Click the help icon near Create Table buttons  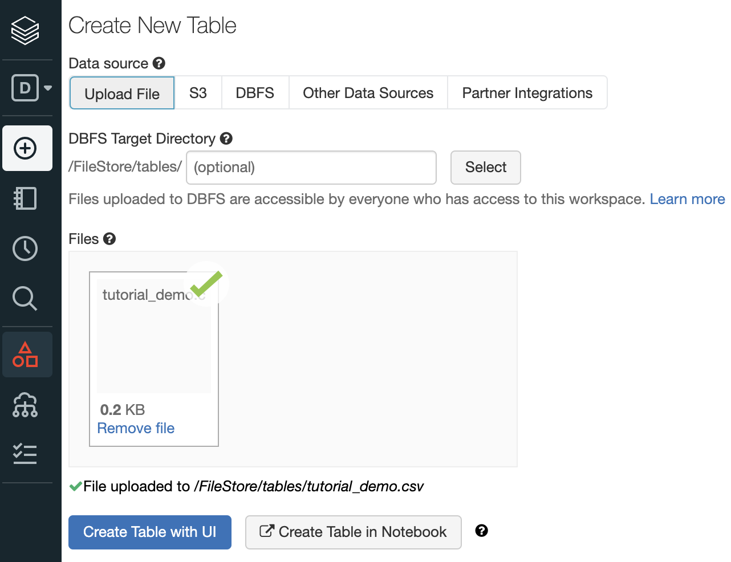[482, 531]
